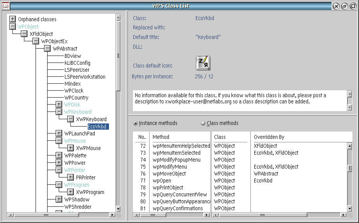359x223 pixels.
Task: Expand the WPPower tree node
Action: [59, 163]
